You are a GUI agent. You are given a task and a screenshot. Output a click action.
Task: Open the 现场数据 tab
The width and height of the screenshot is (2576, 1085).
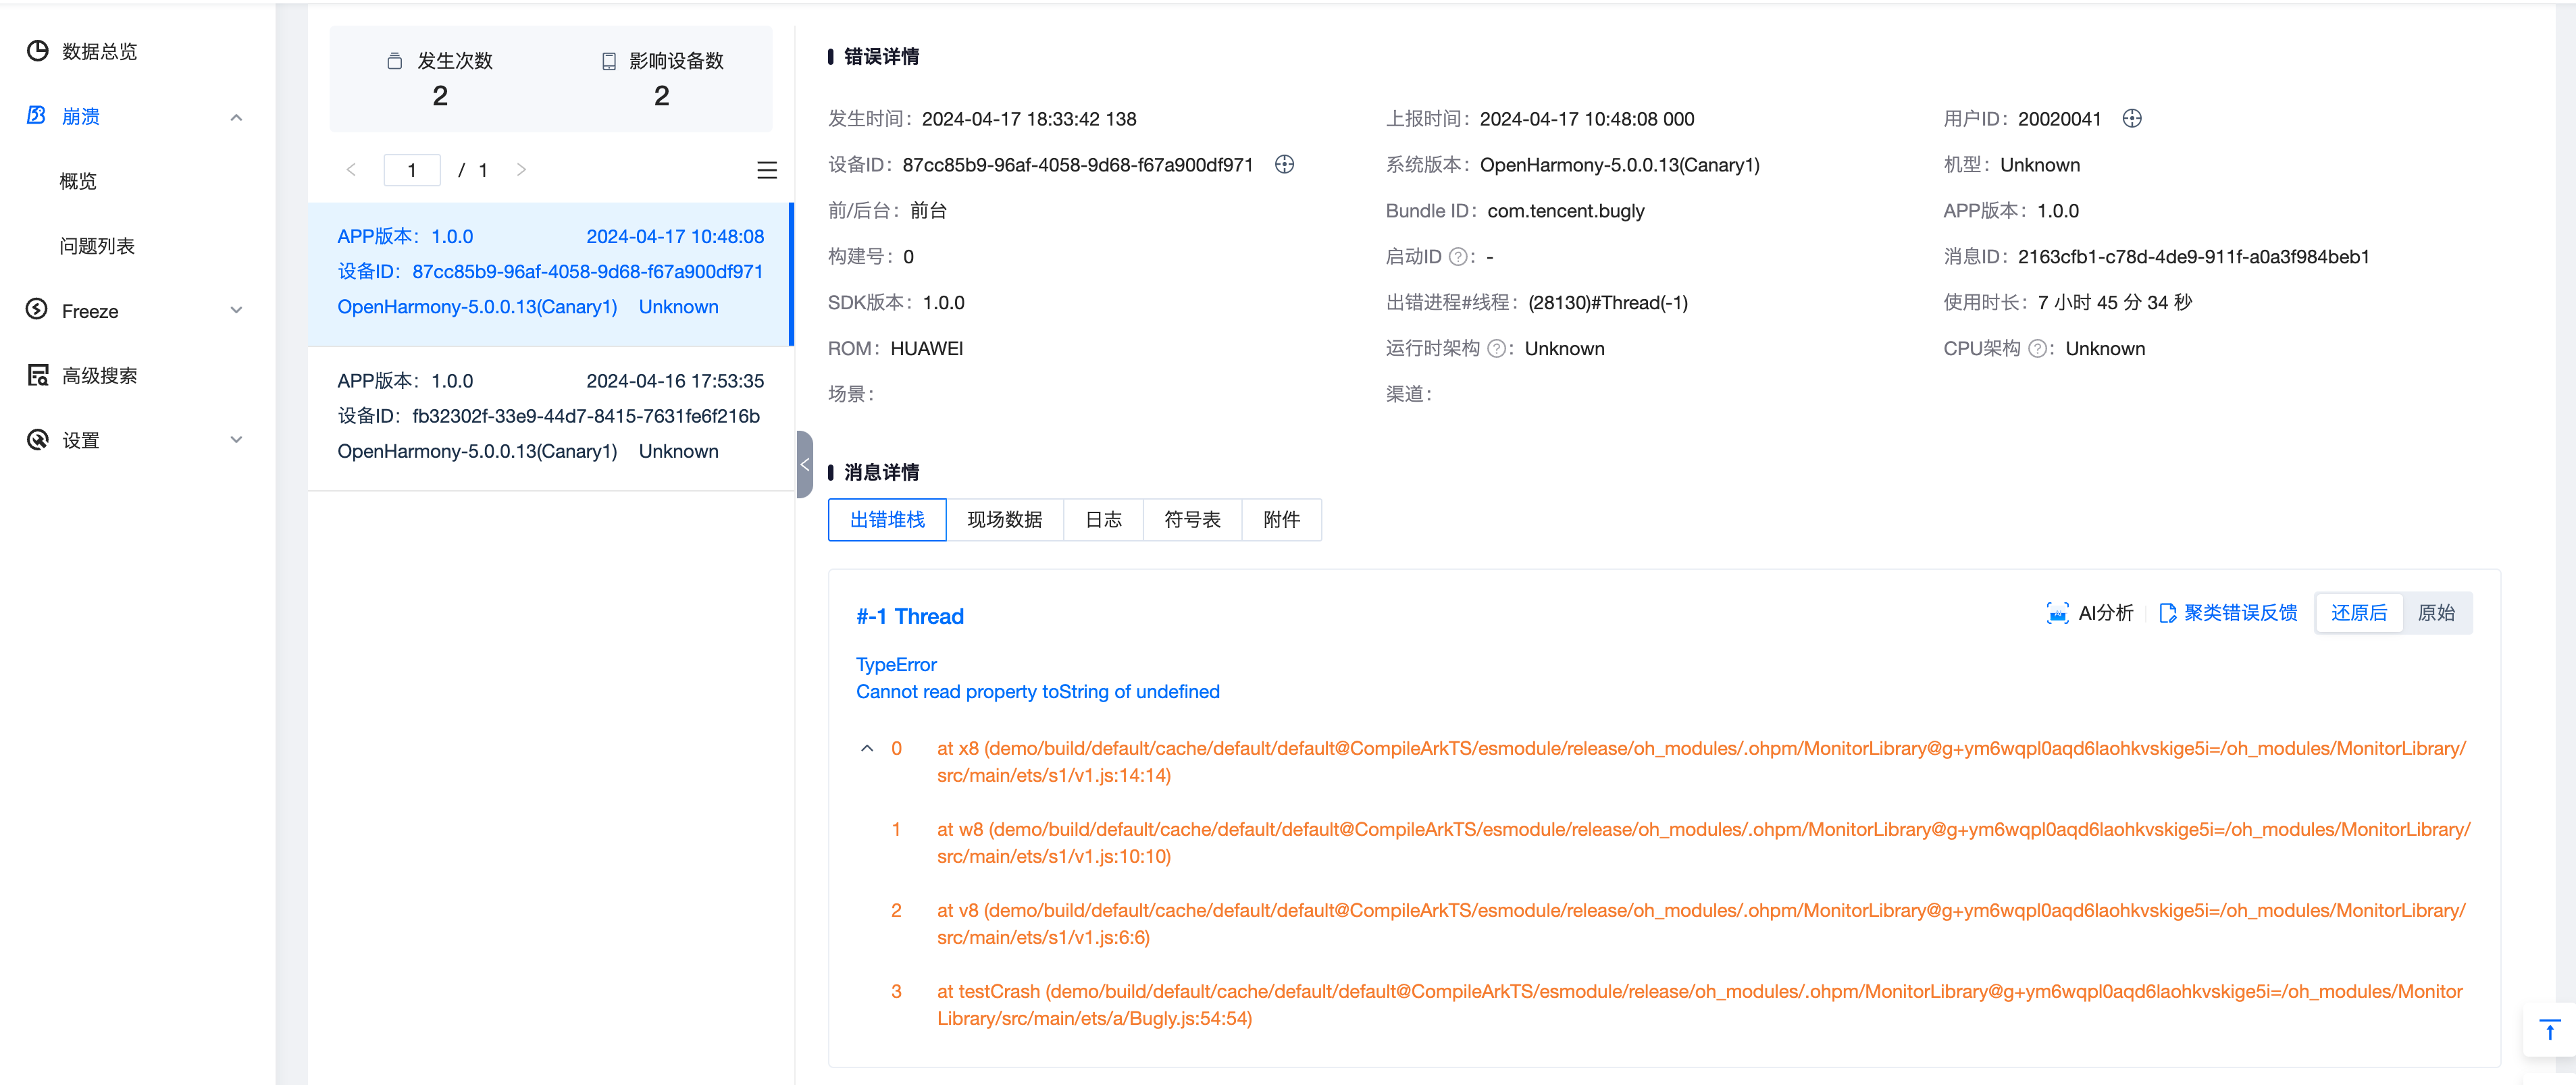click(x=1004, y=520)
